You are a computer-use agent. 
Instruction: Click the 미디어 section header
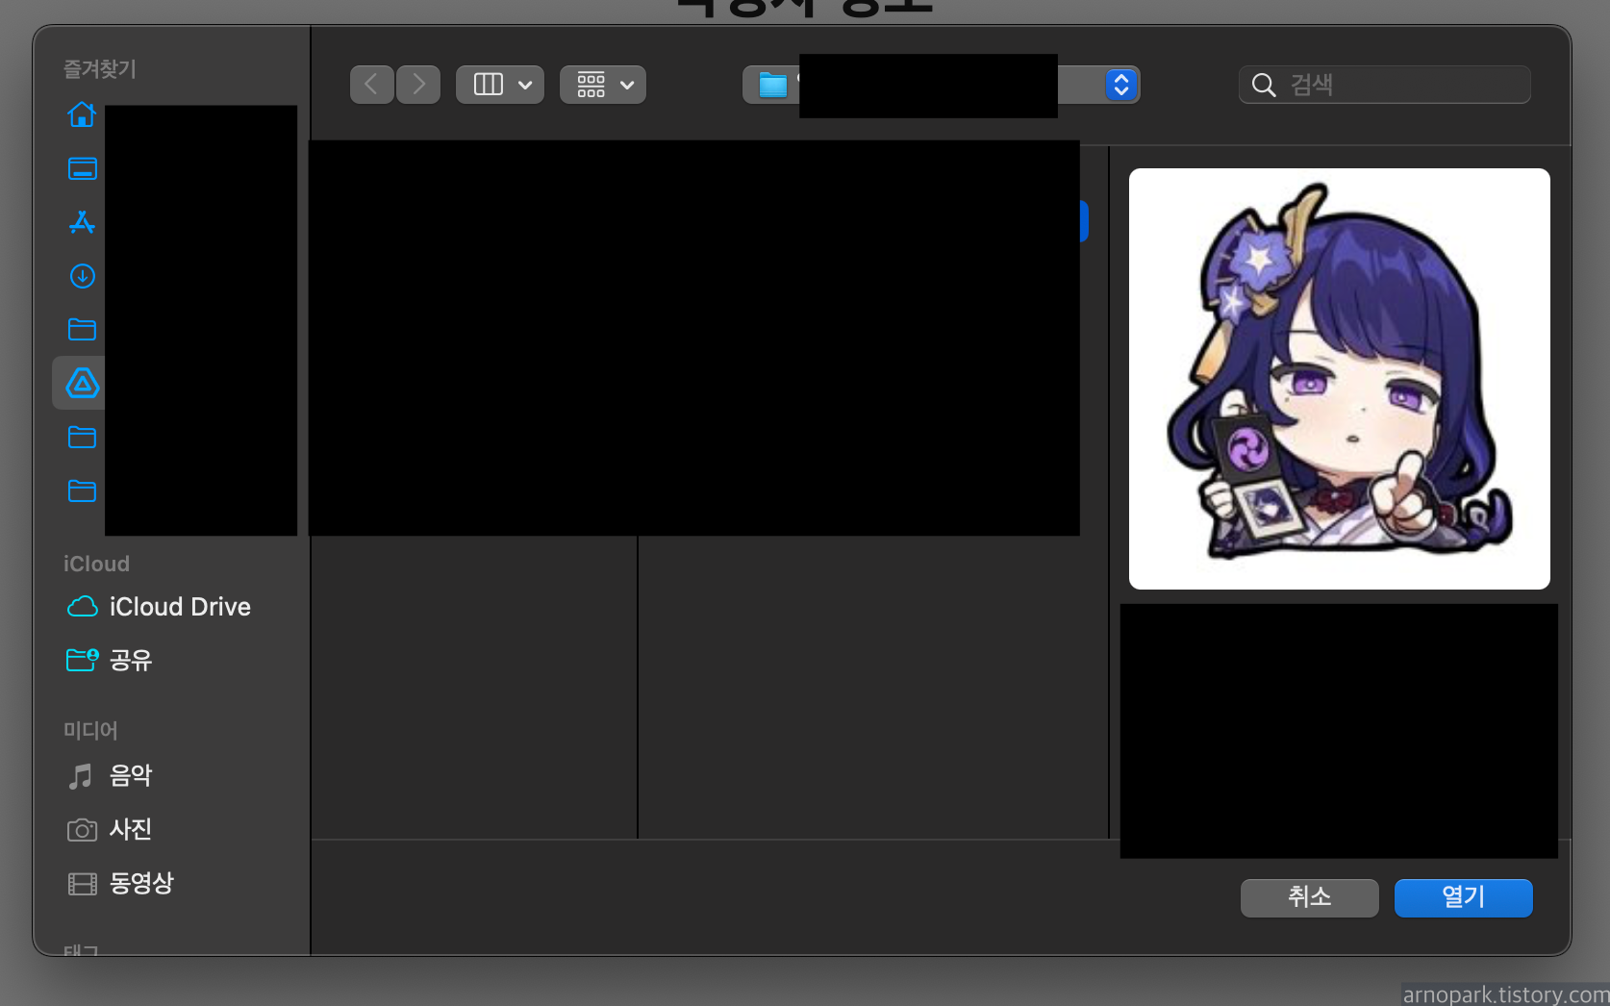coord(90,730)
